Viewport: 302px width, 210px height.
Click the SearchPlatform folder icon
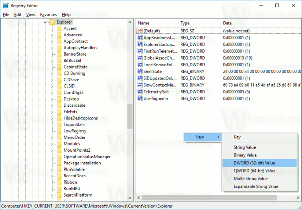[59, 195]
